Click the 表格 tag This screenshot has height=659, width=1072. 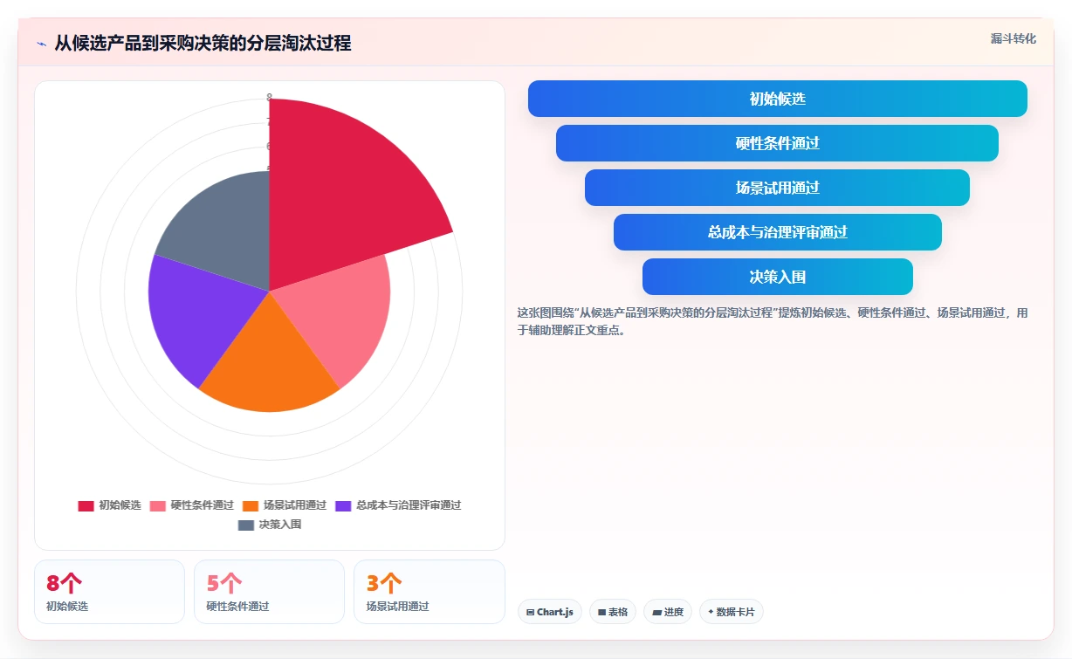tap(613, 612)
